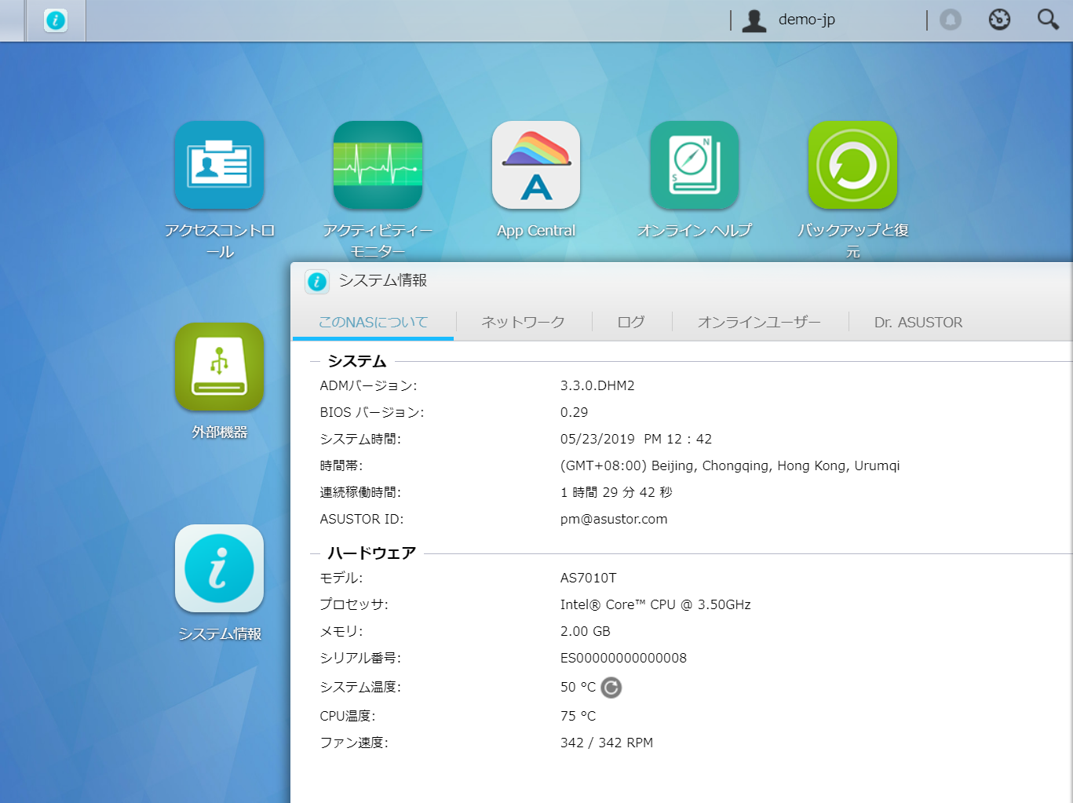Select the System Information taskbar icon
The height and width of the screenshot is (803, 1073).
(54, 21)
